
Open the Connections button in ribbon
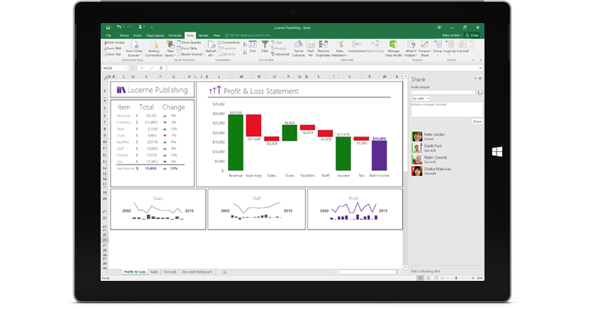(x=228, y=42)
